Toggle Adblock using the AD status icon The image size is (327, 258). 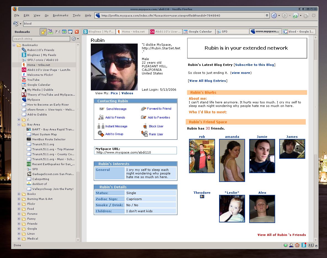click(x=311, y=245)
